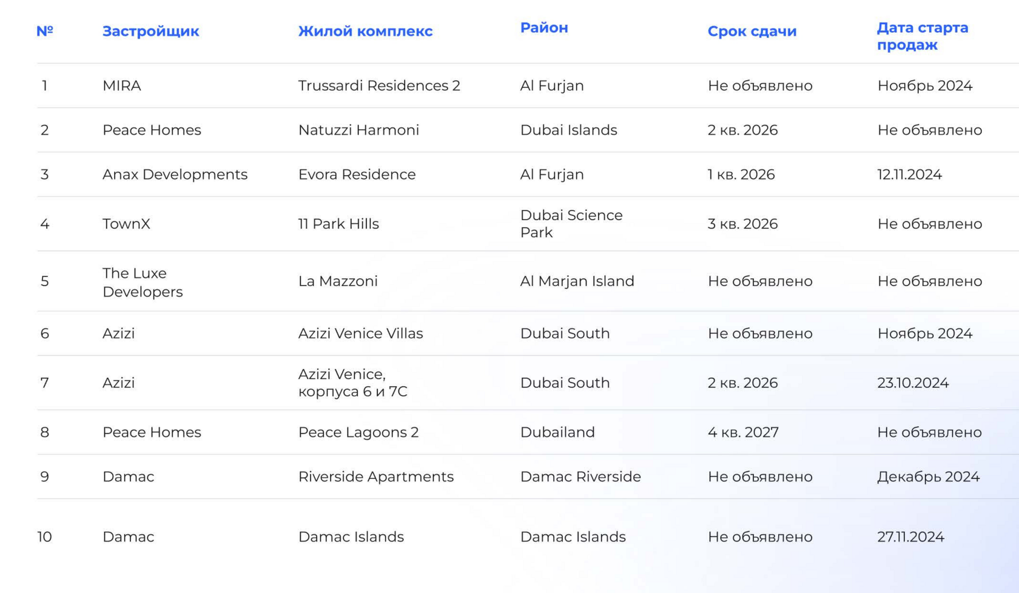Click "Декабрь 2024" sales start date
Image resolution: width=1019 pixels, height=593 pixels.
pyautogui.click(x=928, y=477)
